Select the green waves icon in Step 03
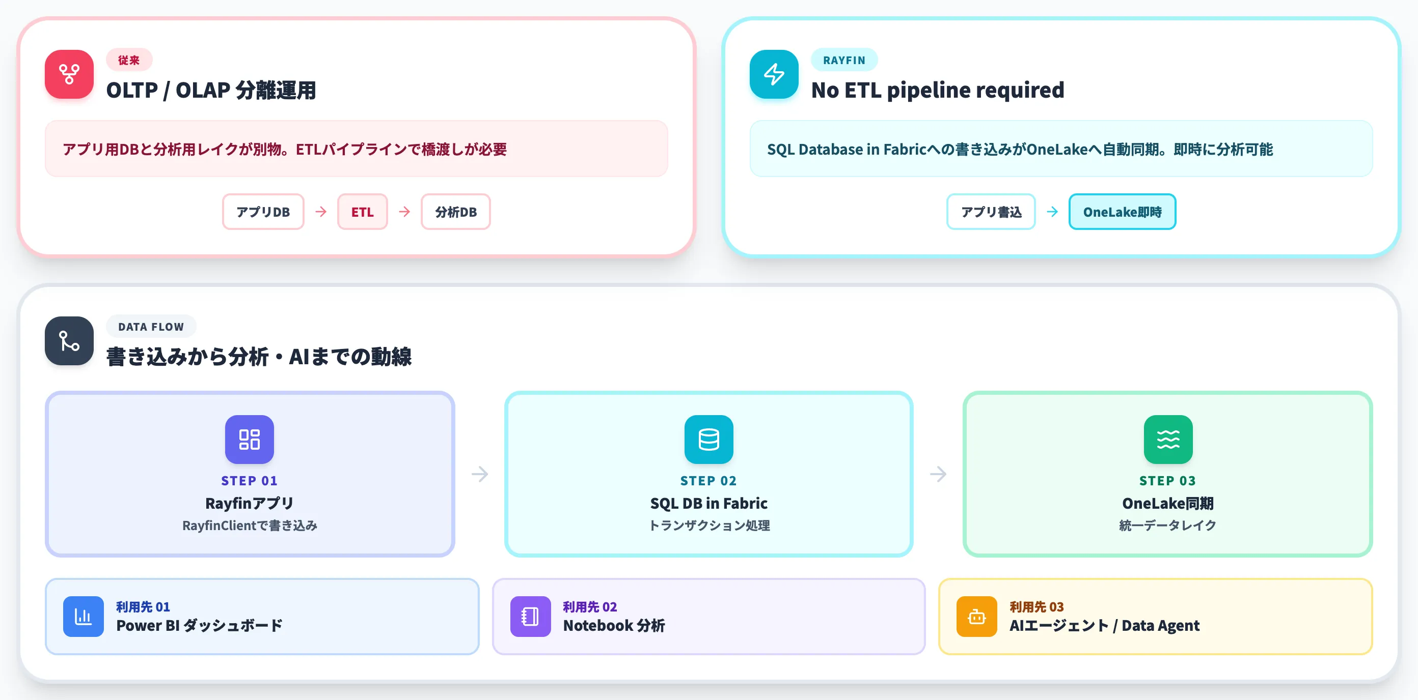The height and width of the screenshot is (700, 1418). pyautogui.click(x=1167, y=439)
